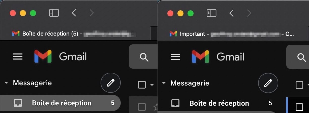Open select-all dropdown arrow in left window
This screenshot has height=113, width=309.
(x=152, y=85)
